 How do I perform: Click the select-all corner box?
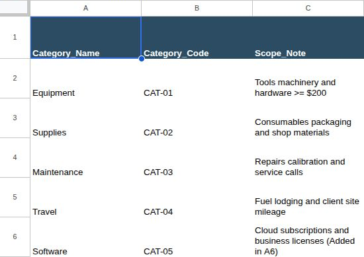[x=14, y=7]
